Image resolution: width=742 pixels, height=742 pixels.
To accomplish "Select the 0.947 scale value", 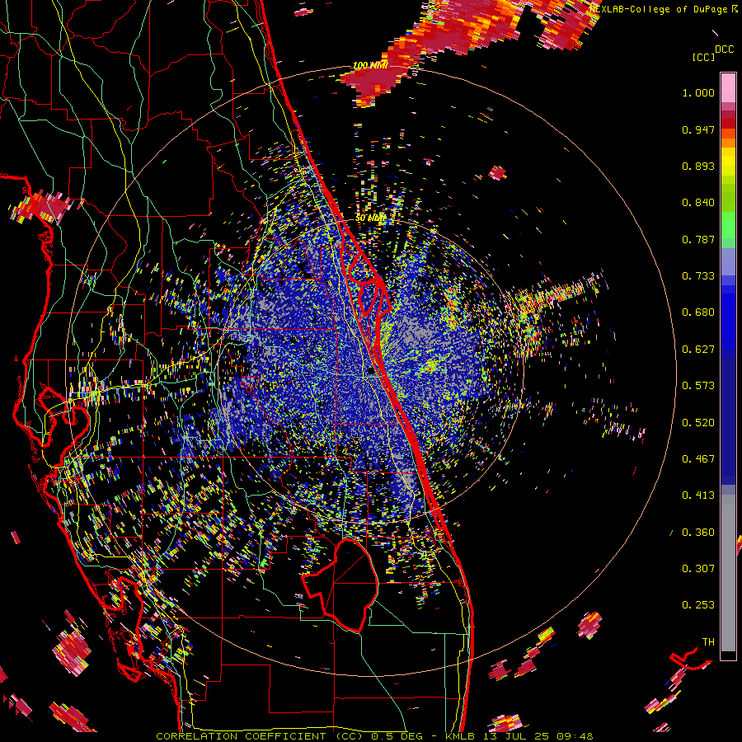I will click(698, 129).
